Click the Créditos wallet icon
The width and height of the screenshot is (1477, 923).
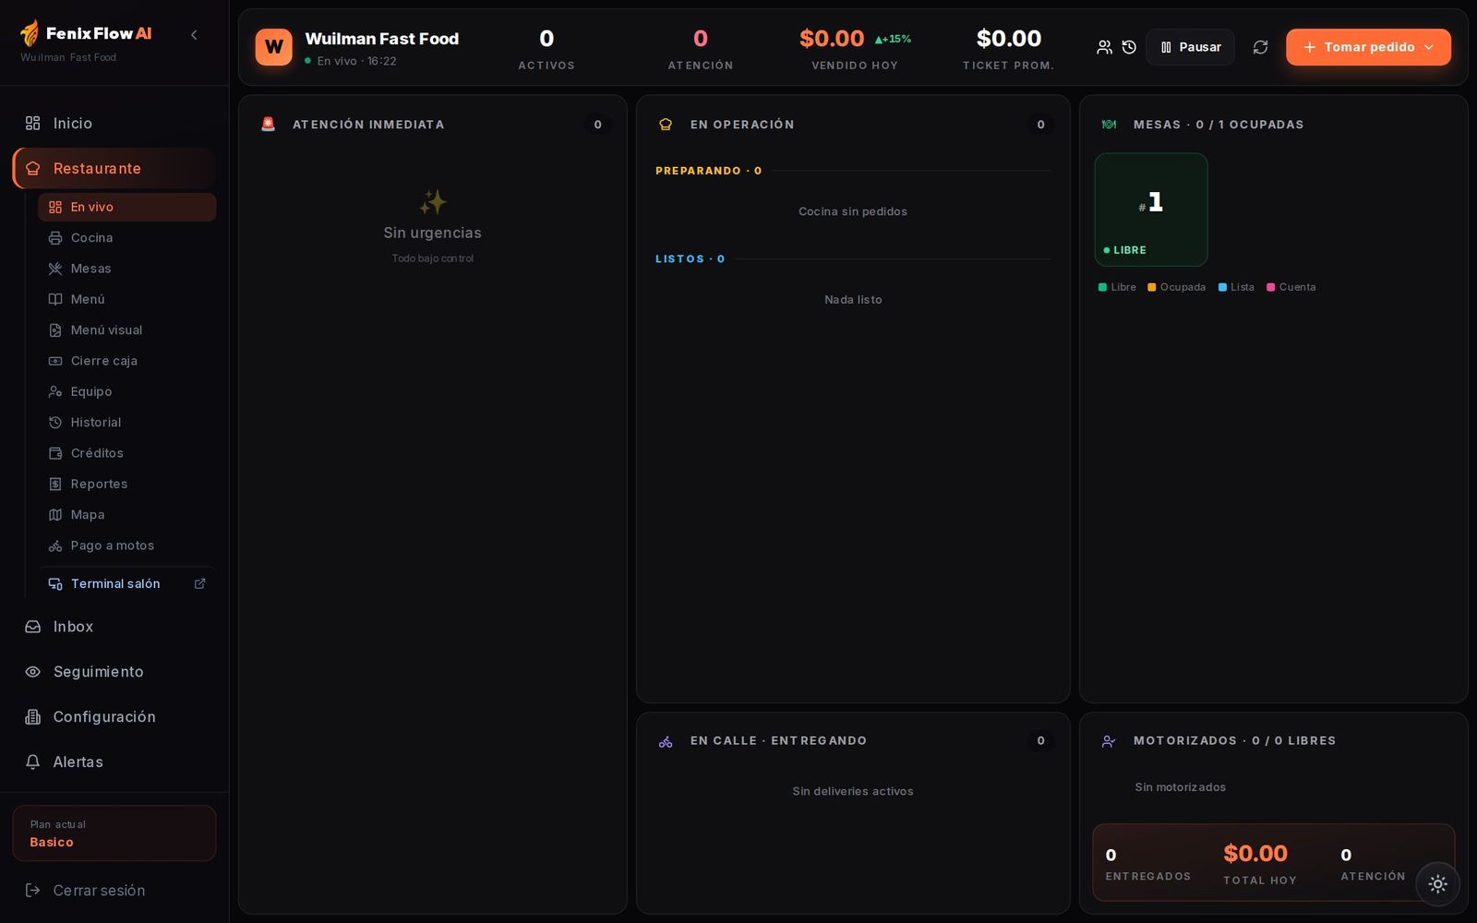click(x=55, y=453)
